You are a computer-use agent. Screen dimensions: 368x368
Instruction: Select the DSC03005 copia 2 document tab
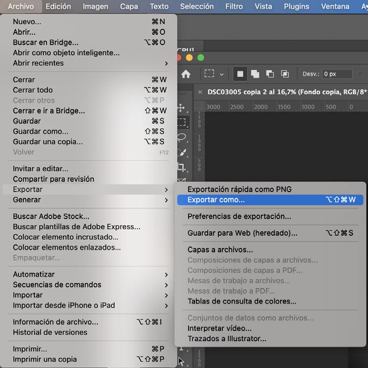(x=287, y=92)
